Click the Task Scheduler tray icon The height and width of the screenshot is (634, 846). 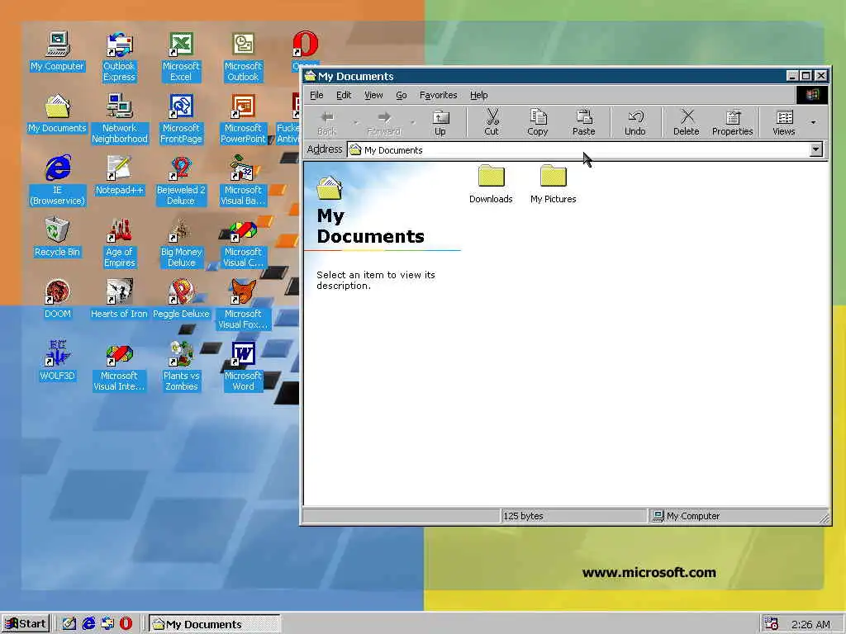772,624
